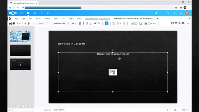This screenshot has height=112, width=199.
Task: Duplicate the current slide icon
Action: point(23,106)
